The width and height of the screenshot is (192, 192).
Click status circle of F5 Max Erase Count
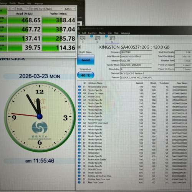79,182
